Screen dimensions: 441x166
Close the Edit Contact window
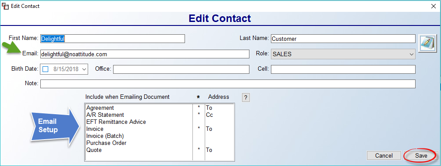click(x=434, y=6)
